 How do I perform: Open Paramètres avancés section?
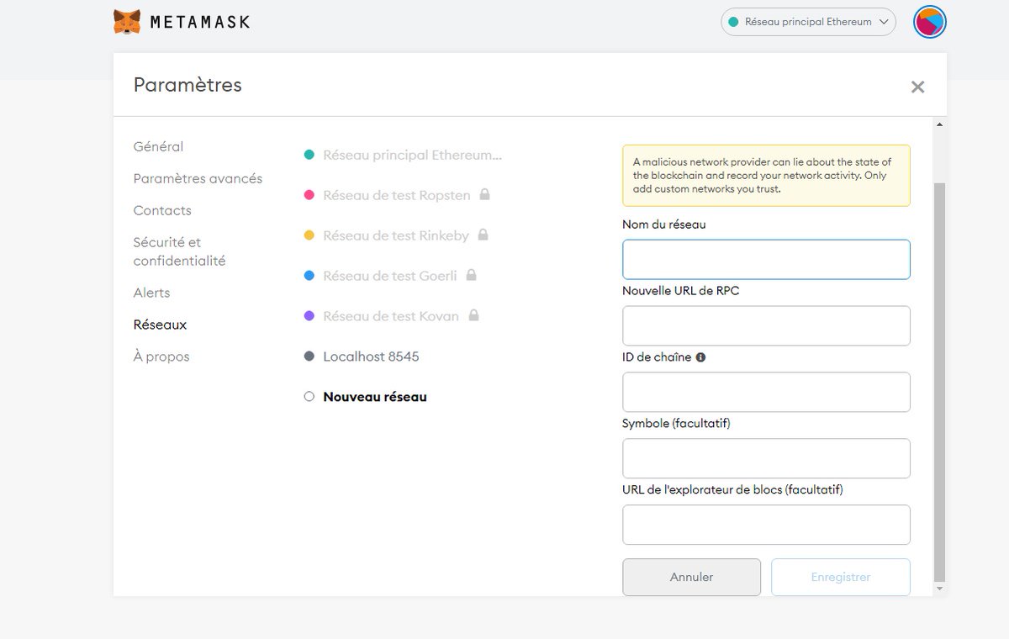point(198,178)
